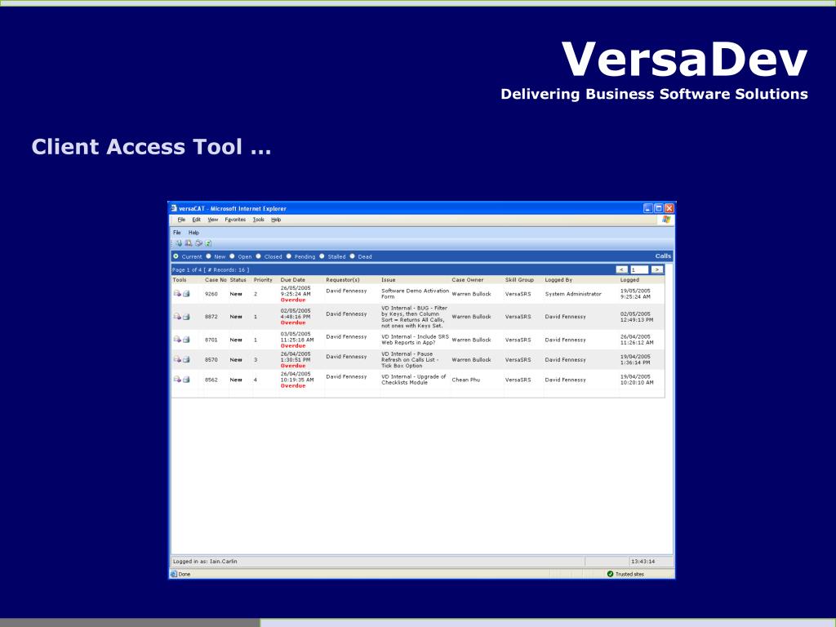The image size is (836, 627).
Task: Click the Priority column header
Action: point(263,280)
